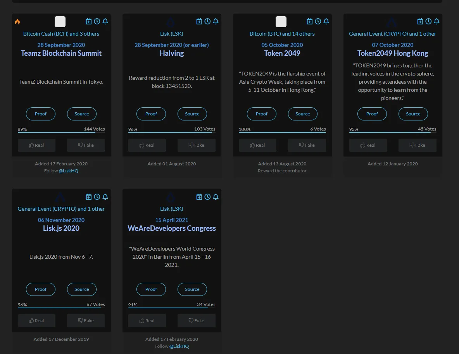This screenshot has width=459, height=354.
Task: Click the bell icon on WeAreDevelopers Congress card
Action: click(x=216, y=197)
